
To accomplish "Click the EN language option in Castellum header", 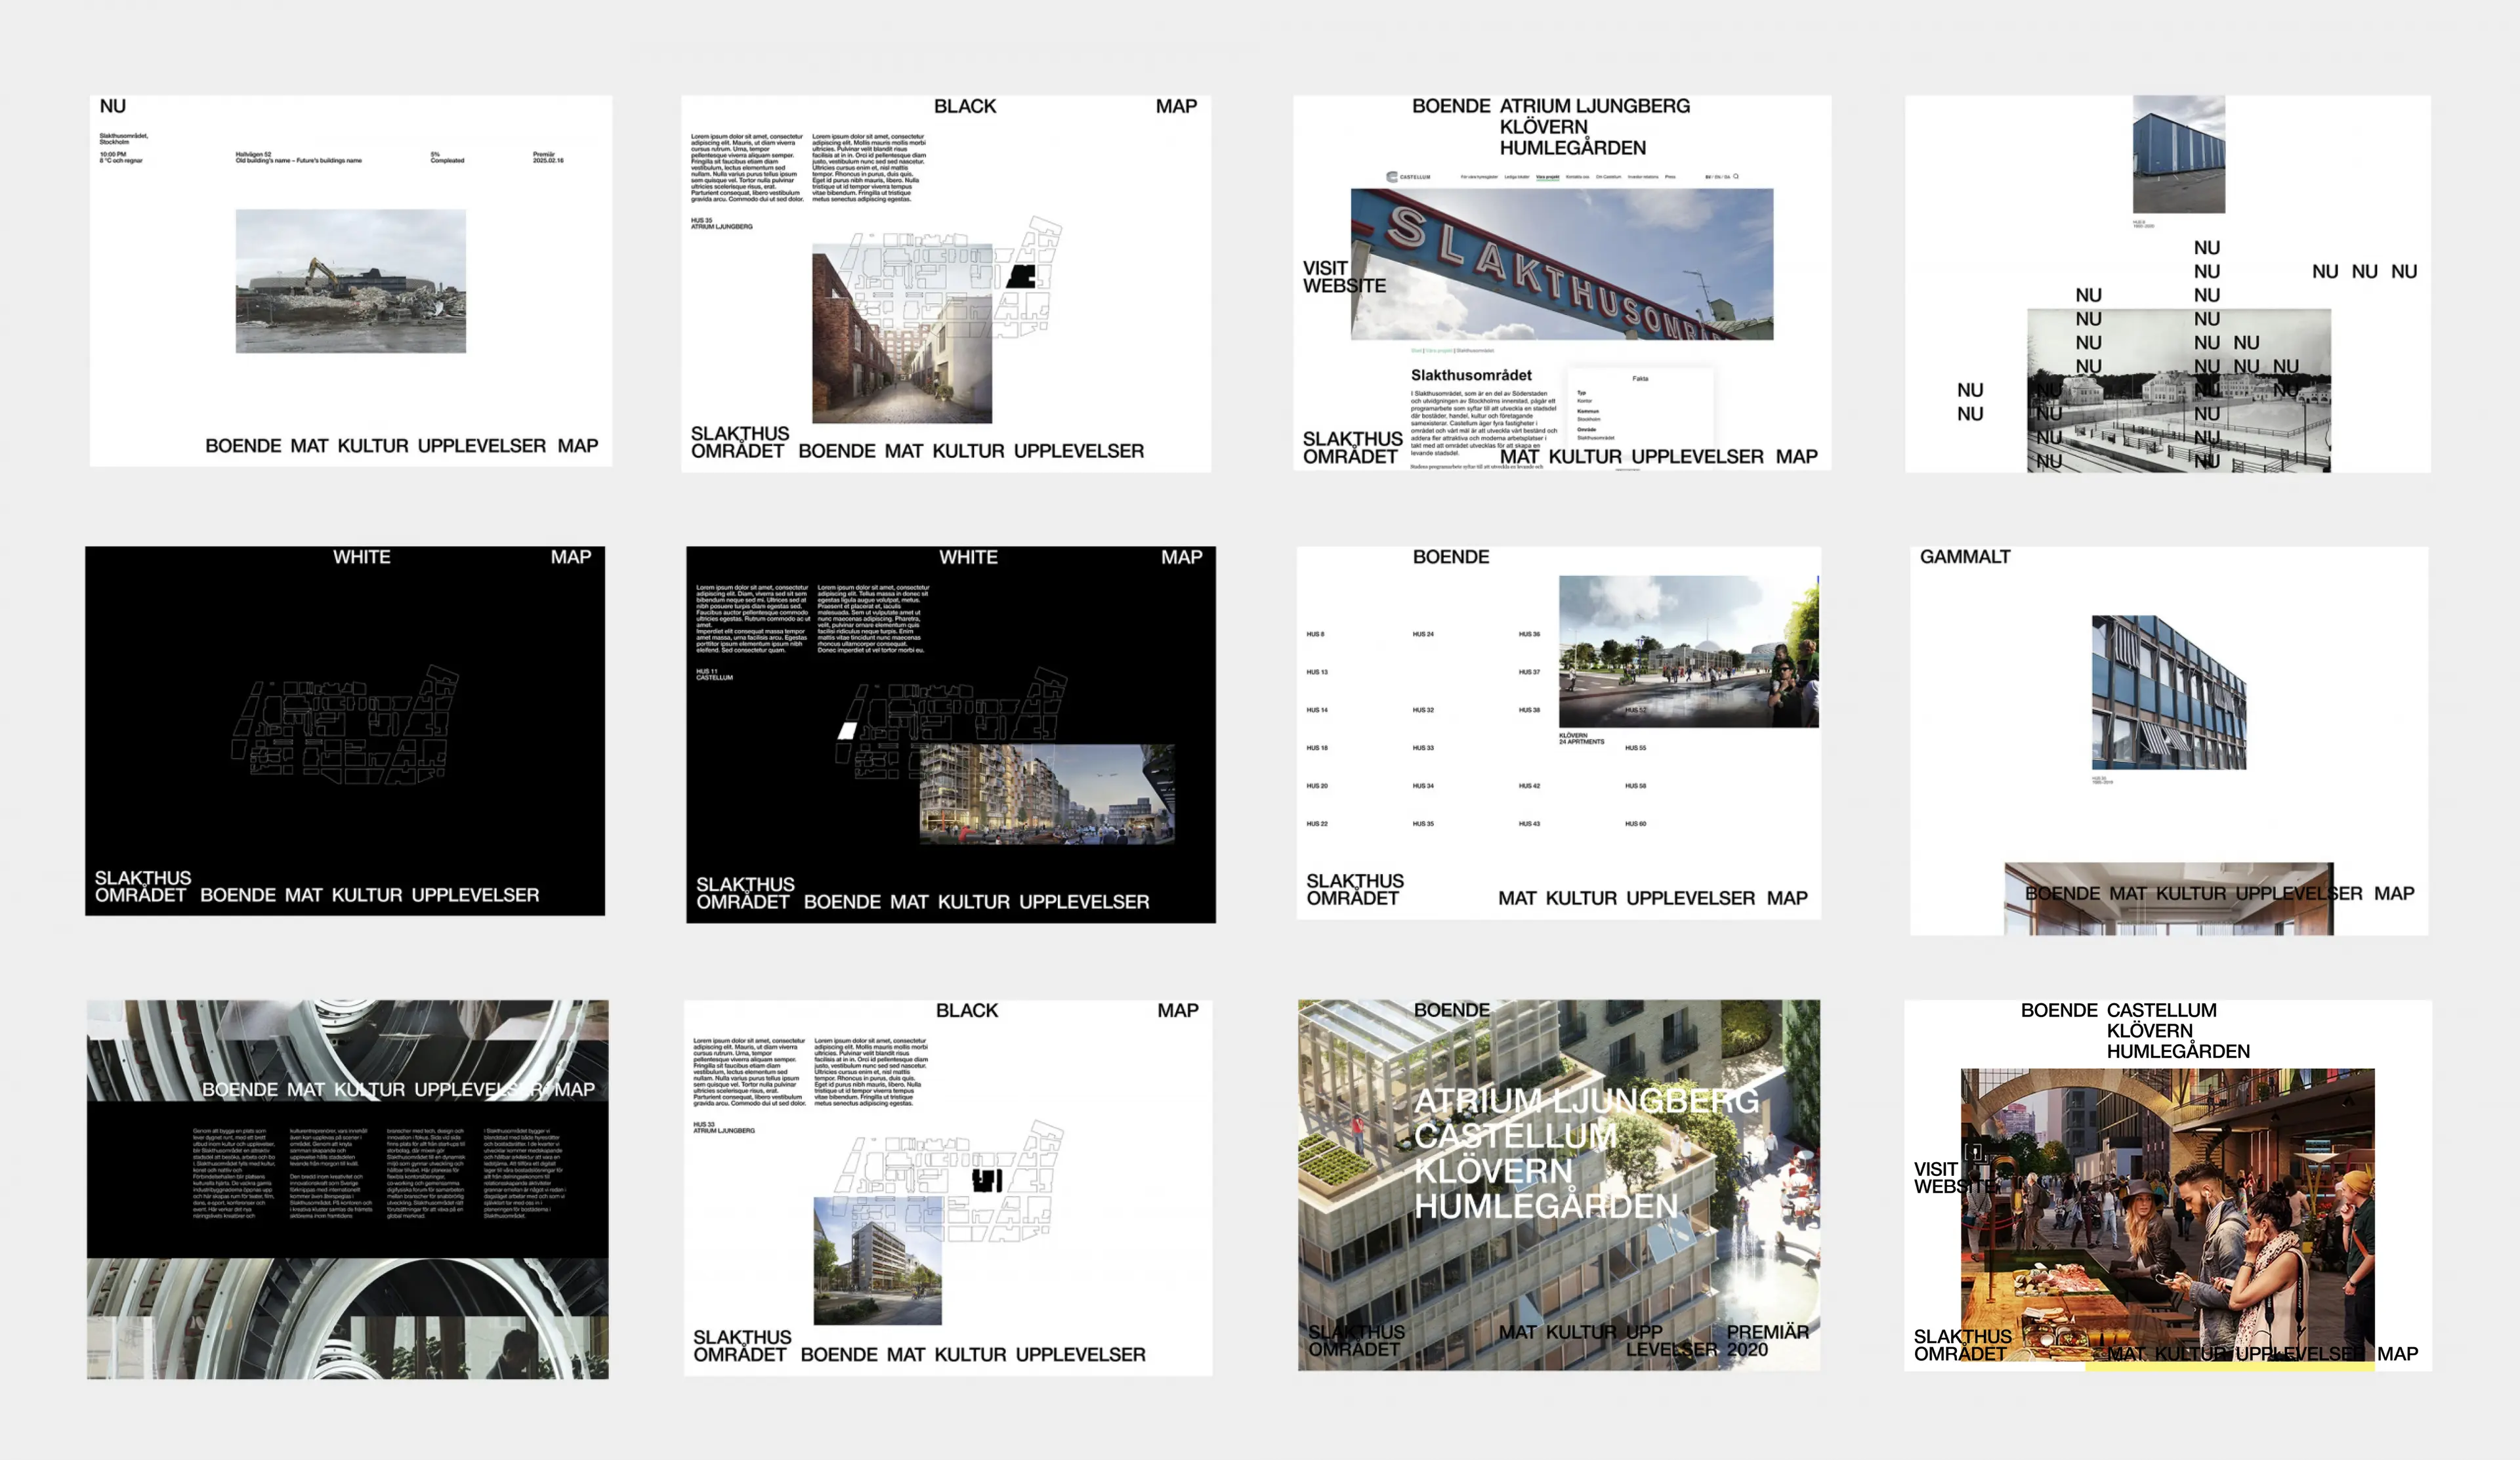I will click(1717, 177).
